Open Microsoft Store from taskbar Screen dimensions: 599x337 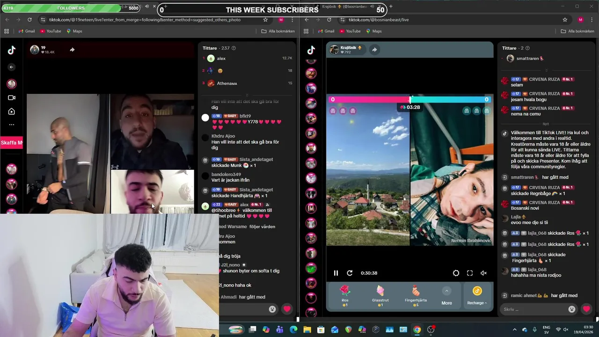pyautogui.click(x=321, y=330)
